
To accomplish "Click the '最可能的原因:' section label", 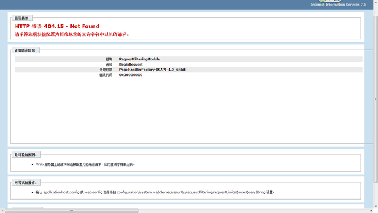I will click(x=26, y=155).
